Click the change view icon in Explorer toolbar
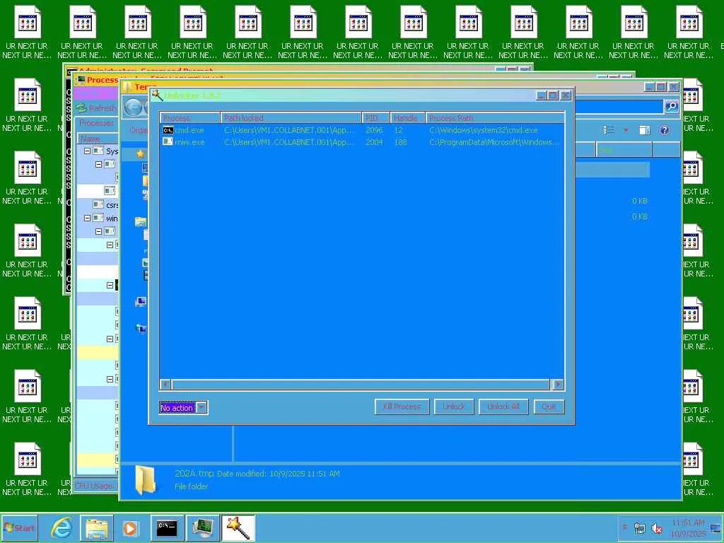The width and height of the screenshot is (724, 543). tap(609, 130)
